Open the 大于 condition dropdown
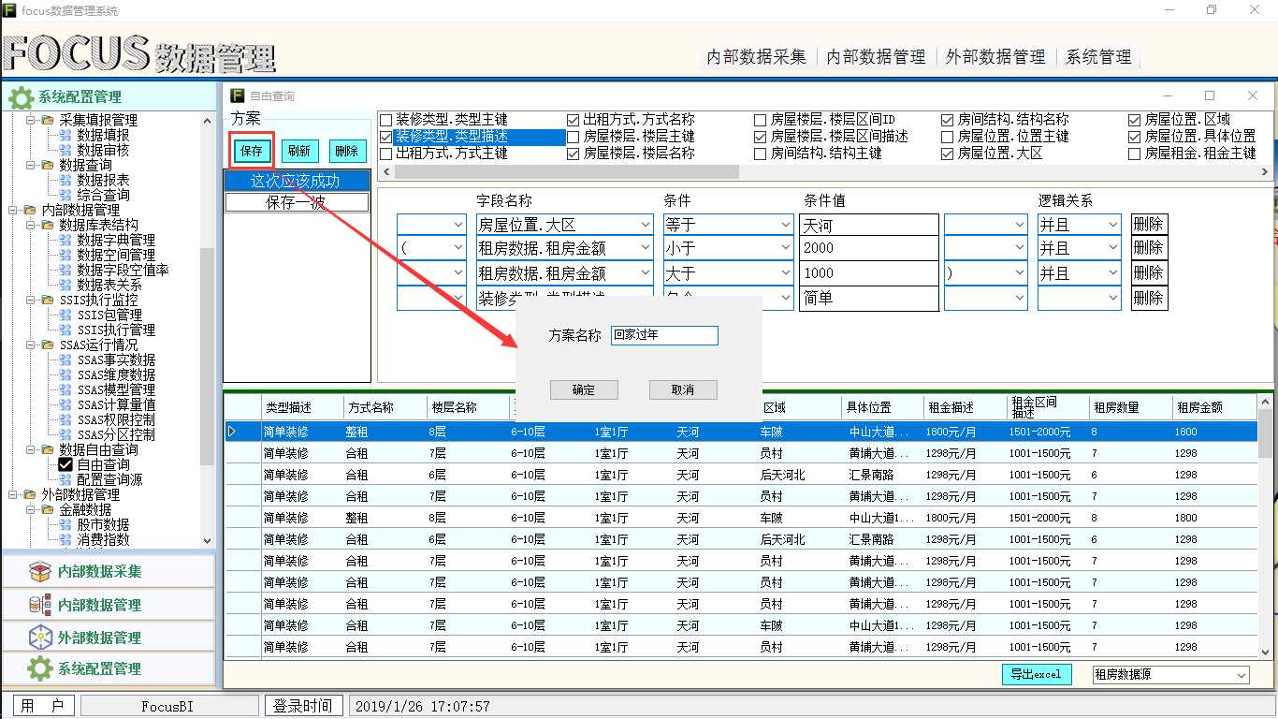The image size is (1278, 719). pos(786,273)
